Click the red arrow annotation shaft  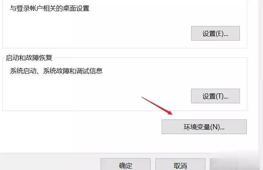click(x=154, y=104)
